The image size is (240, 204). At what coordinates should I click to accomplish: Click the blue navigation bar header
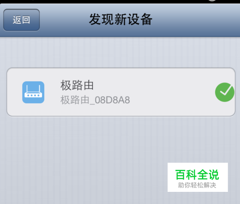click(x=120, y=20)
